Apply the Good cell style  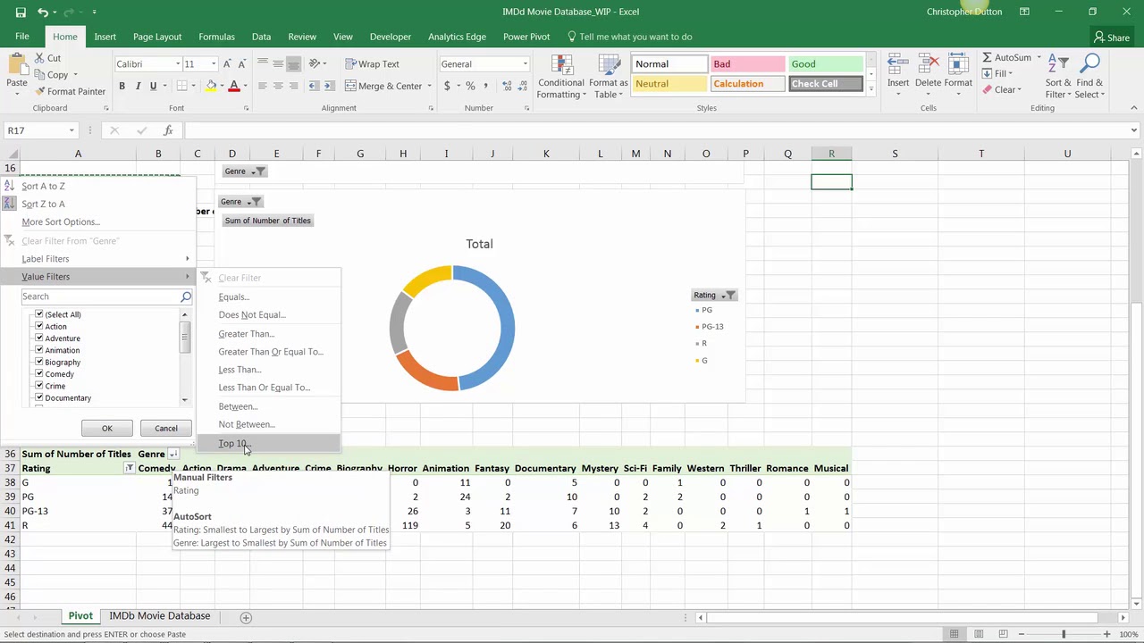(x=826, y=64)
